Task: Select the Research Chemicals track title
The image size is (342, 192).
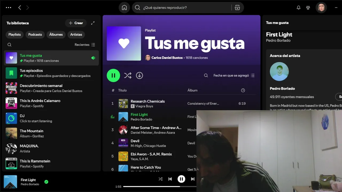Action: click(147, 101)
